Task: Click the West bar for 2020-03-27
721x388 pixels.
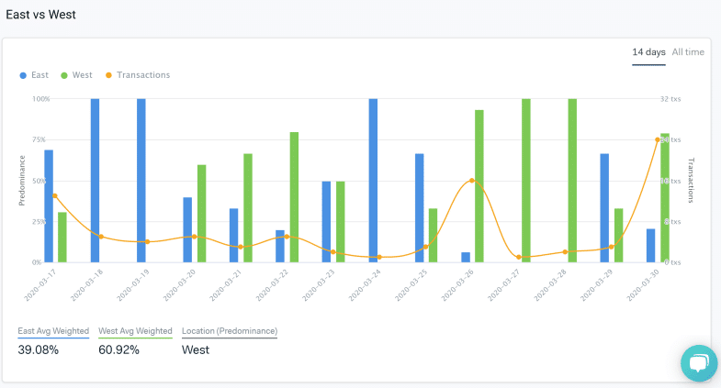Action: 525,180
